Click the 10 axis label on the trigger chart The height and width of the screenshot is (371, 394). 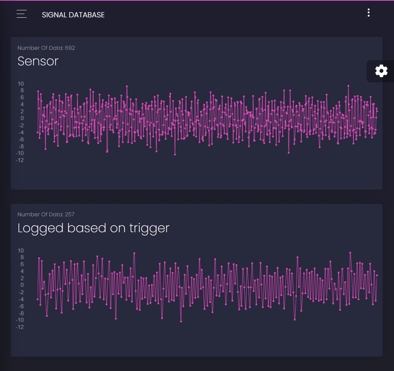coord(20,250)
